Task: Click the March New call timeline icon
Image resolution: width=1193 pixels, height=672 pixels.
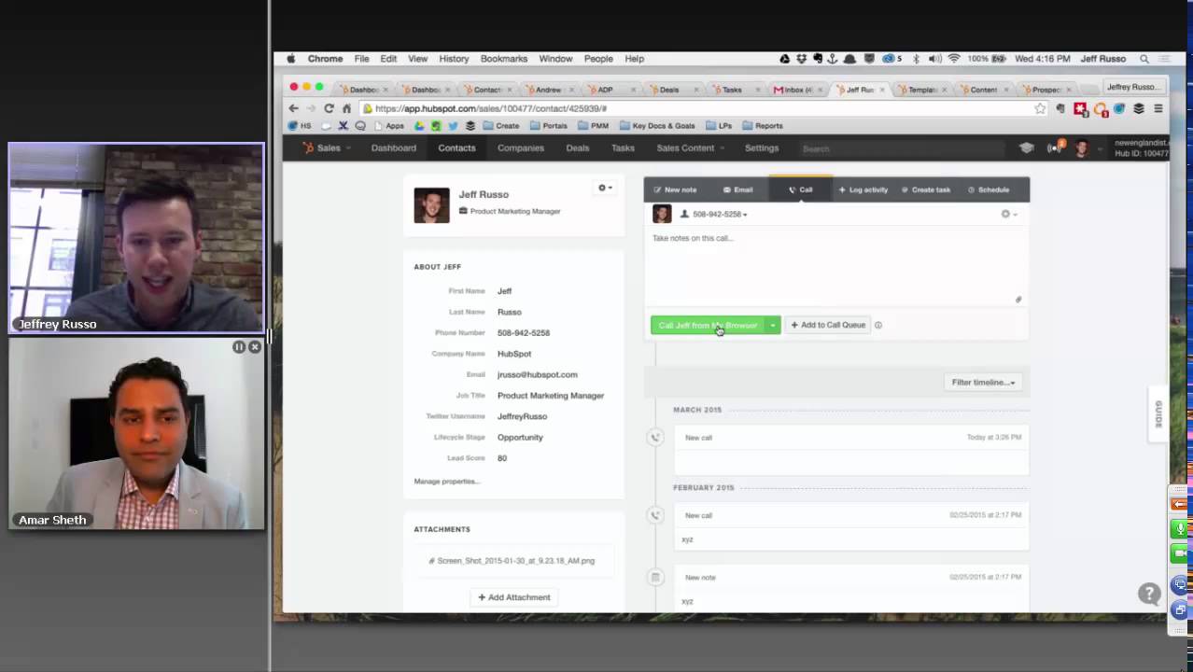Action: 655,437
